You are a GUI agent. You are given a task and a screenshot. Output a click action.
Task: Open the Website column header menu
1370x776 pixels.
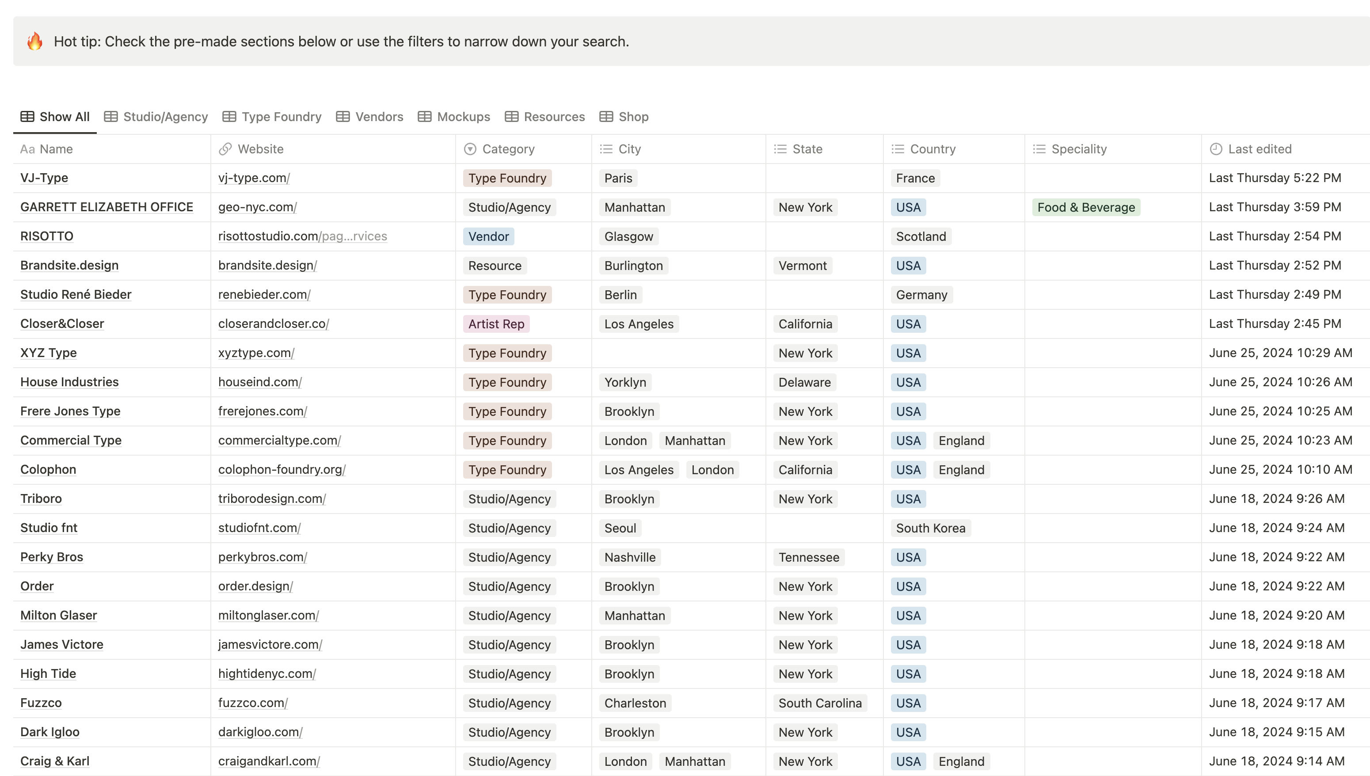[x=333, y=149]
